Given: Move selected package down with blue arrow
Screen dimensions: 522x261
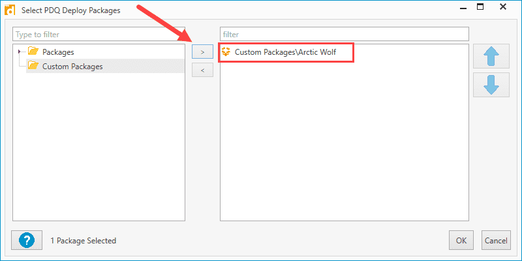Looking at the screenshot, I should pyautogui.click(x=491, y=85).
